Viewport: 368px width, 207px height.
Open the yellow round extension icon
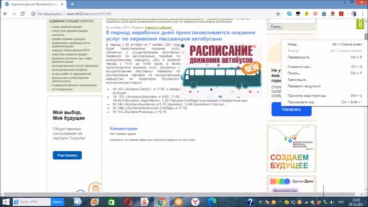pyautogui.click(x=306, y=14)
